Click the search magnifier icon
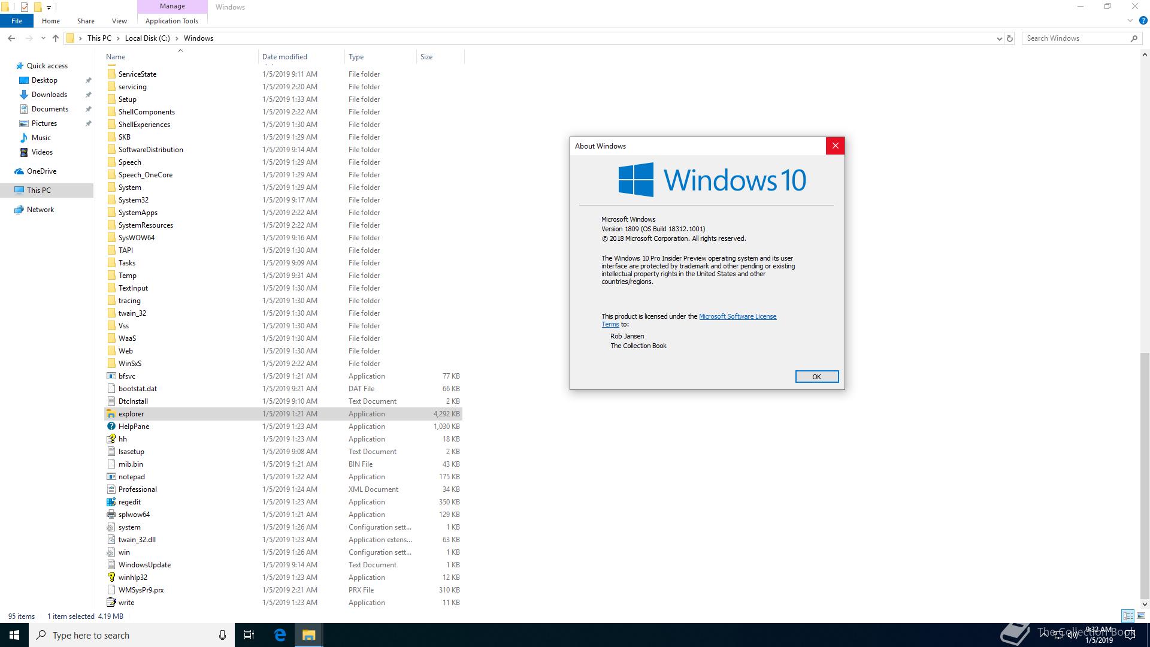The image size is (1150, 647). pos(1134,38)
